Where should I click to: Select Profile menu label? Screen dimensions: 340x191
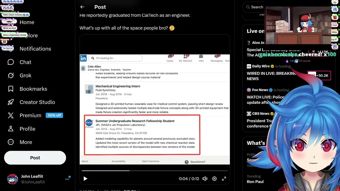click(x=27, y=129)
